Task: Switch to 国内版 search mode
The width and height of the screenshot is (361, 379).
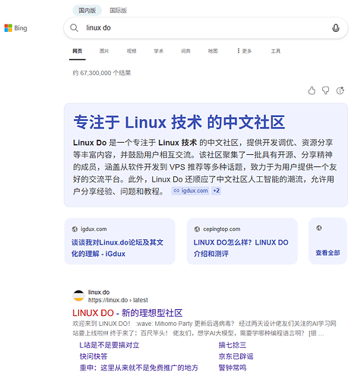Action: tap(87, 11)
